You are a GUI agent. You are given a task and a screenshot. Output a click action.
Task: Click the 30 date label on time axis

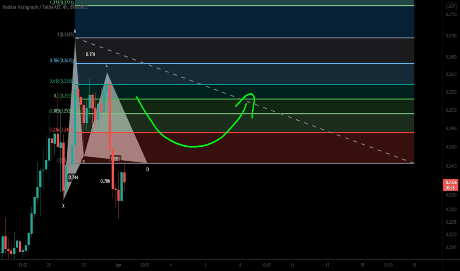(x=83, y=265)
